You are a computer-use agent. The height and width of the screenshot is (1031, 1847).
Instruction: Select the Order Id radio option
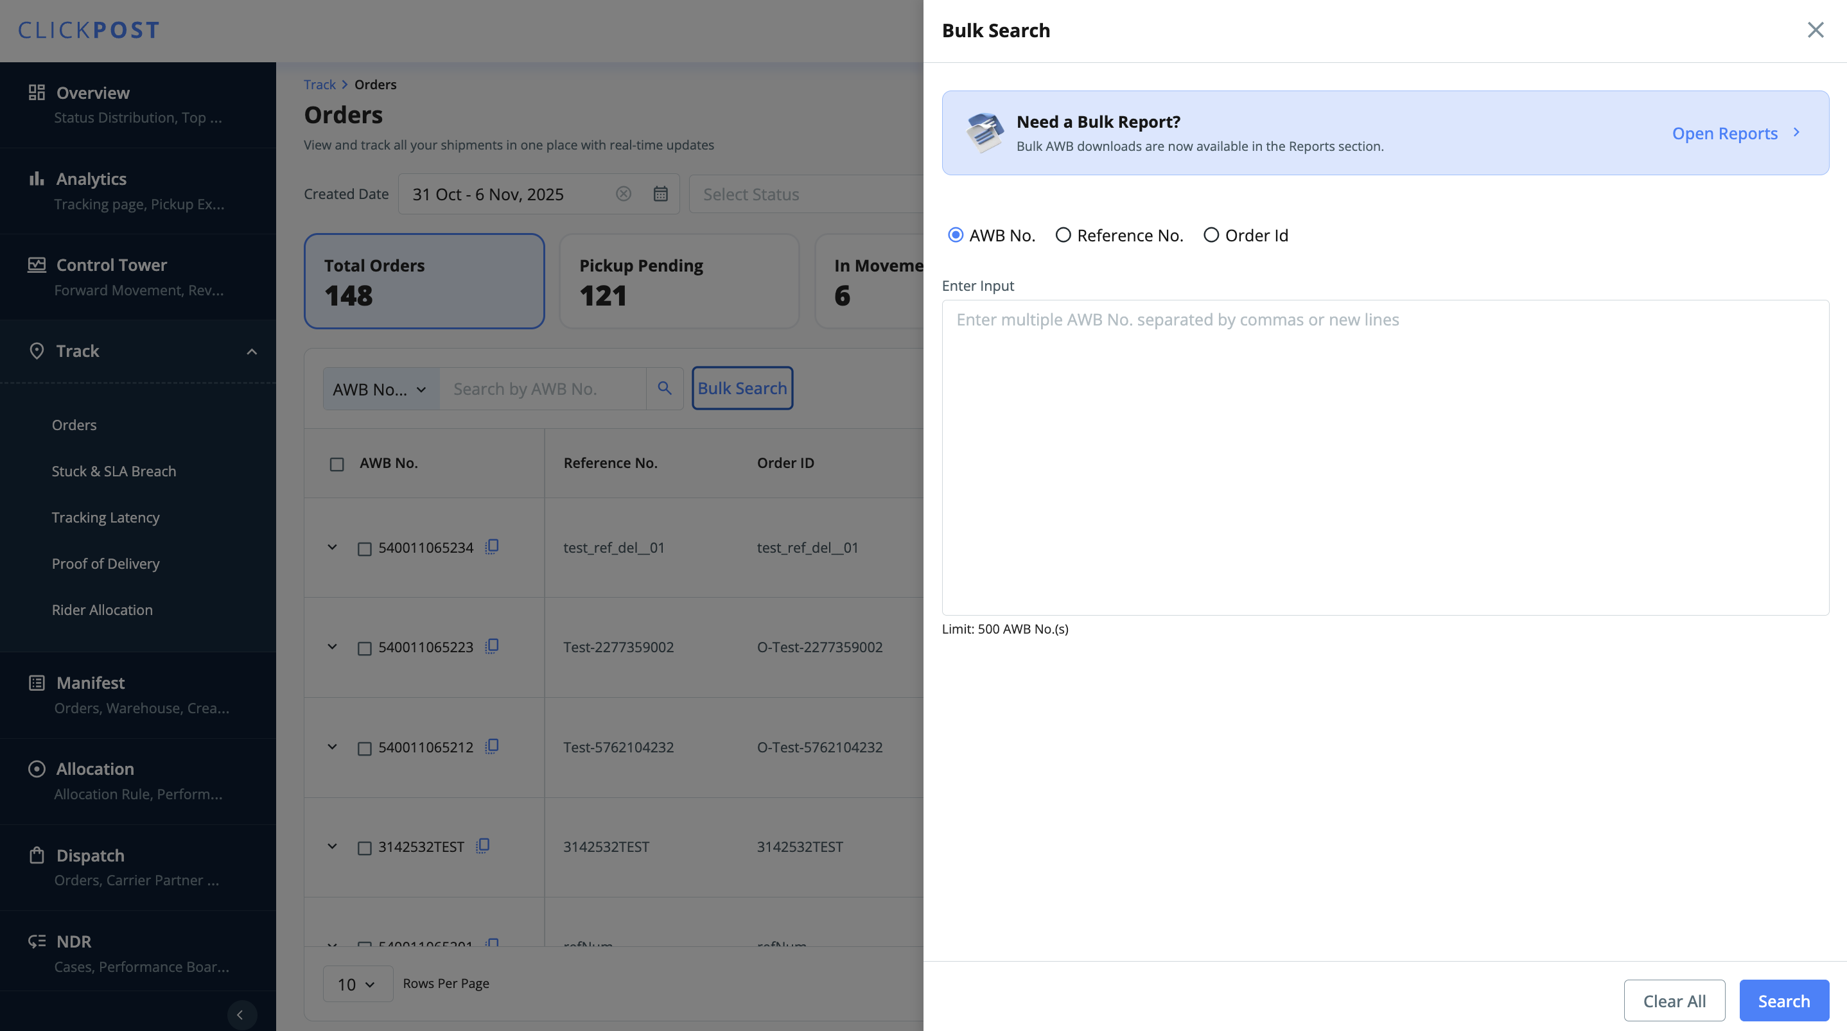coord(1211,235)
